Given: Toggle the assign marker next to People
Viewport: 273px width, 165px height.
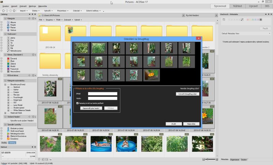Looking at the screenshot, I should point(2,25).
